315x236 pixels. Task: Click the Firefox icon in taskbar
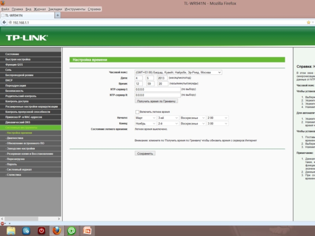[x=57, y=230]
